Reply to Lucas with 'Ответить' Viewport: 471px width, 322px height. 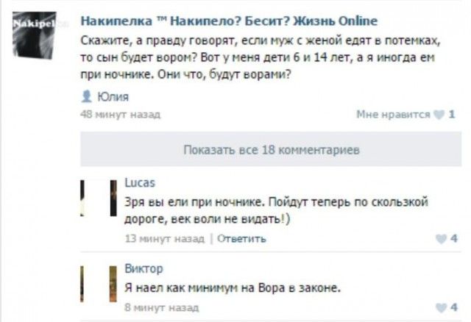coord(241,239)
